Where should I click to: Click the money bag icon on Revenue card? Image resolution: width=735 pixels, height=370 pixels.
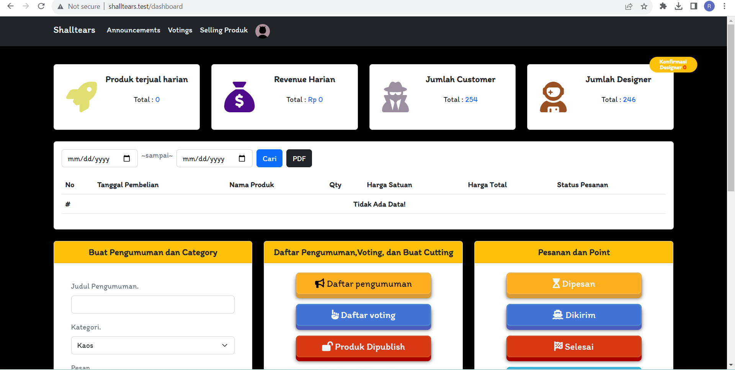pyautogui.click(x=239, y=97)
